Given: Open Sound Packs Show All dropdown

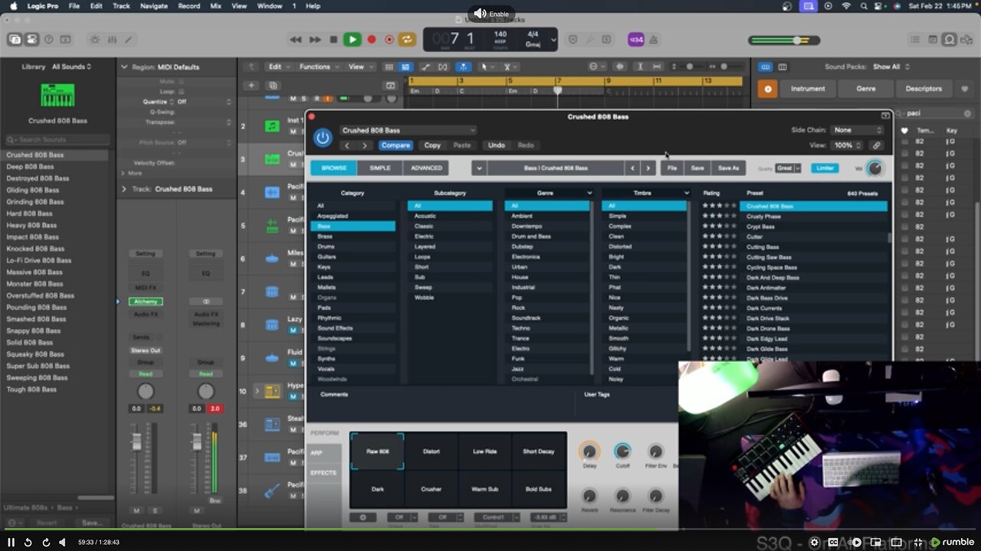Looking at the screenshot, I should pos(890,67).
